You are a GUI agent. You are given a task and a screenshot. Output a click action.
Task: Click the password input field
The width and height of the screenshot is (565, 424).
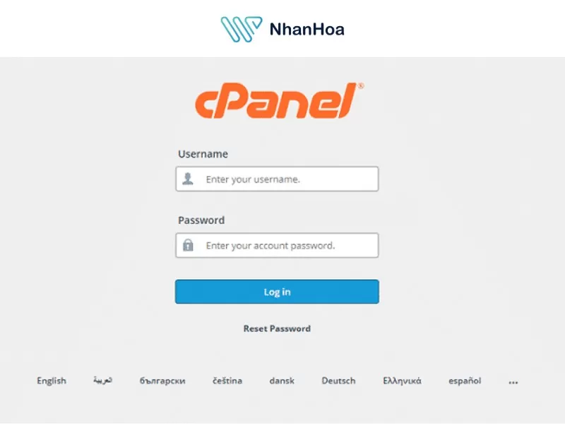(x=290, y=245)
